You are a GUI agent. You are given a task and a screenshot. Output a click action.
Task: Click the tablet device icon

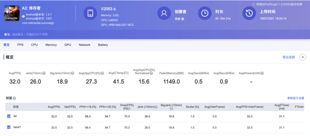coord(90,13)
